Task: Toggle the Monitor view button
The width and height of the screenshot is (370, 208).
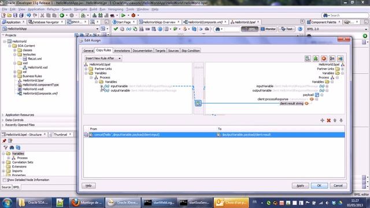Action: (268, 29)
